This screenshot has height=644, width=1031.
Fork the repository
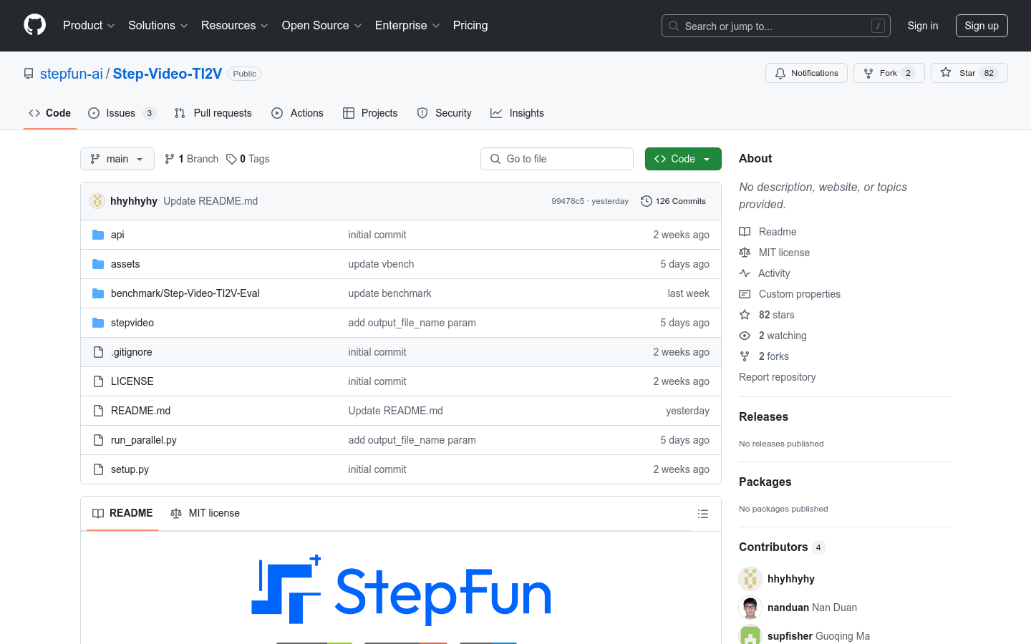click(889, 73)
